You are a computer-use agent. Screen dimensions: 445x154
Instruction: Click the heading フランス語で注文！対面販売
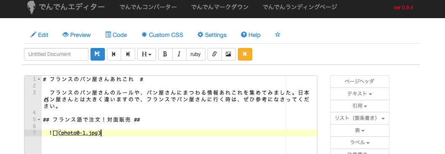point(91,119)
